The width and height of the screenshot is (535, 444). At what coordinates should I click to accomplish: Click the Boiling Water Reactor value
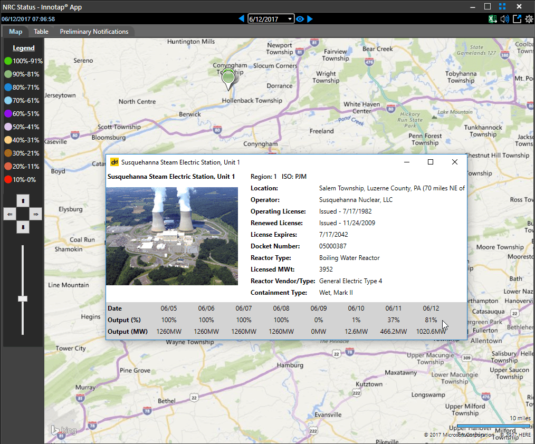click(349, 258)
